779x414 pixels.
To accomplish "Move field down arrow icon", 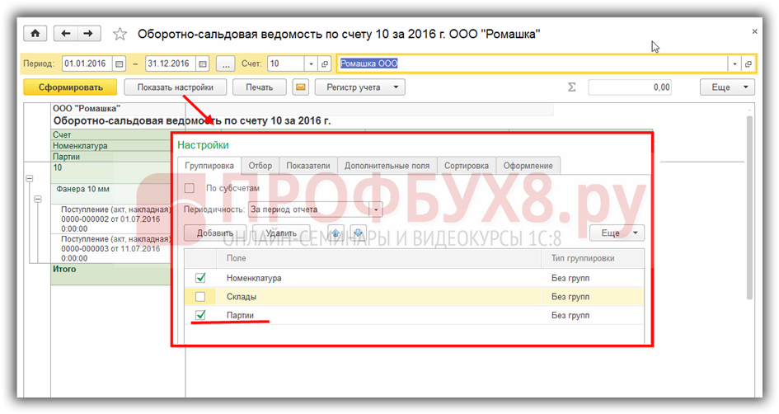I will point(359,233).
